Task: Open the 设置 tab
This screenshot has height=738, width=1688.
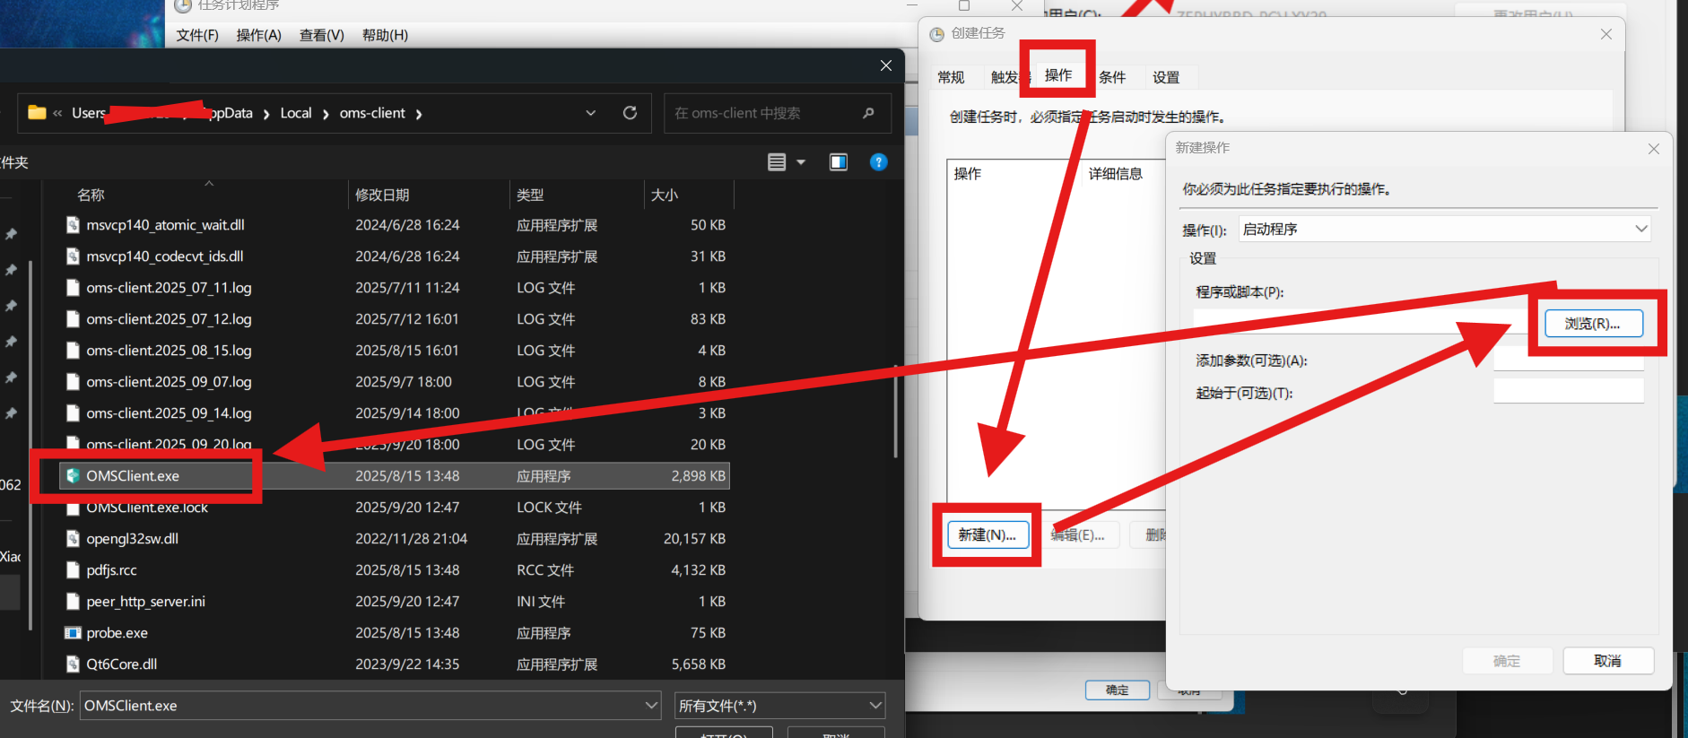Action: (x=1166, y=77)
